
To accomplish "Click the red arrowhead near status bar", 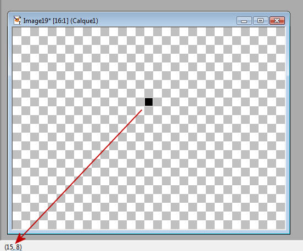I will click(x=19, y=239).
